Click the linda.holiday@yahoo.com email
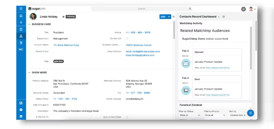274x129 pixels. pyautogui.click(x=140, y=55)
